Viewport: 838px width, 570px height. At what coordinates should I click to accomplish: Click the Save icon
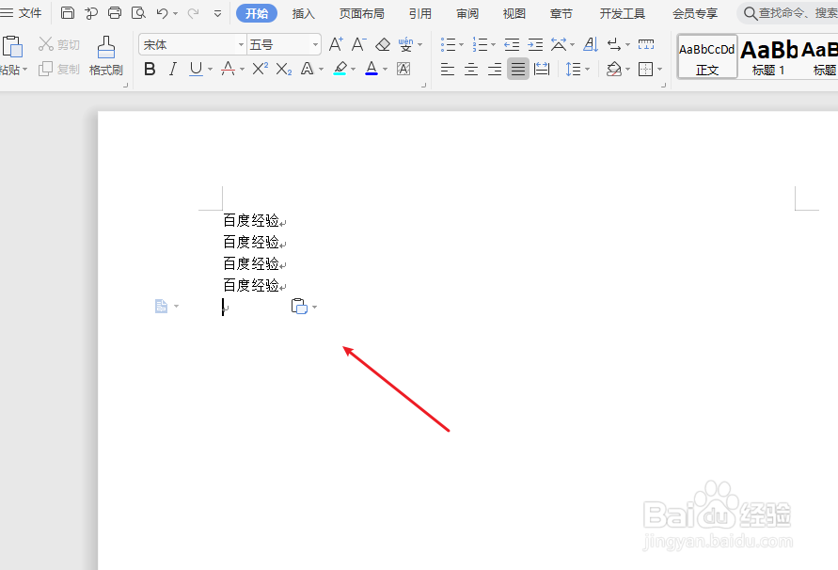68,13
